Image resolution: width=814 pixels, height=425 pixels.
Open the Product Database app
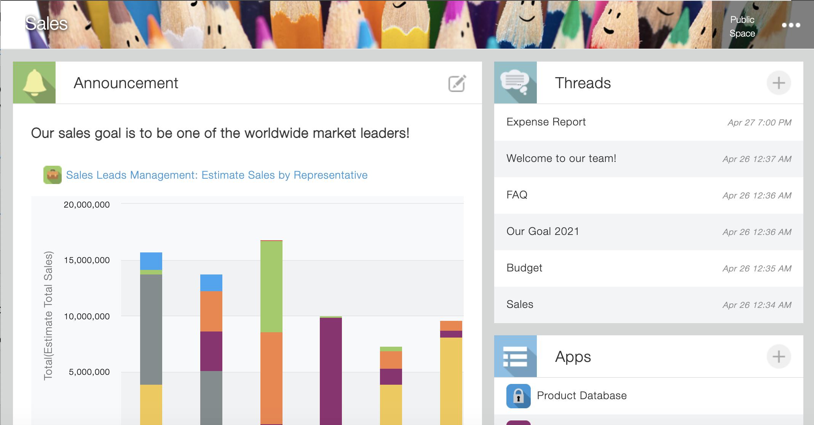(x=581, y=396)
